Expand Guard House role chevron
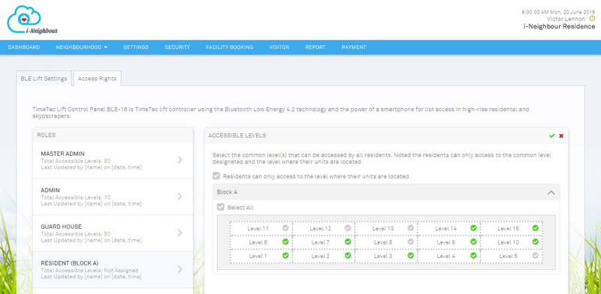The width and height of the screenshot is (601, 294). [180, 232]
